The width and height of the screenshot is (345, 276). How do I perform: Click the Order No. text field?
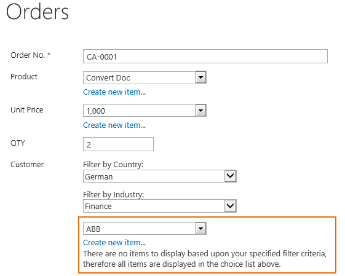tap(205, 57)
